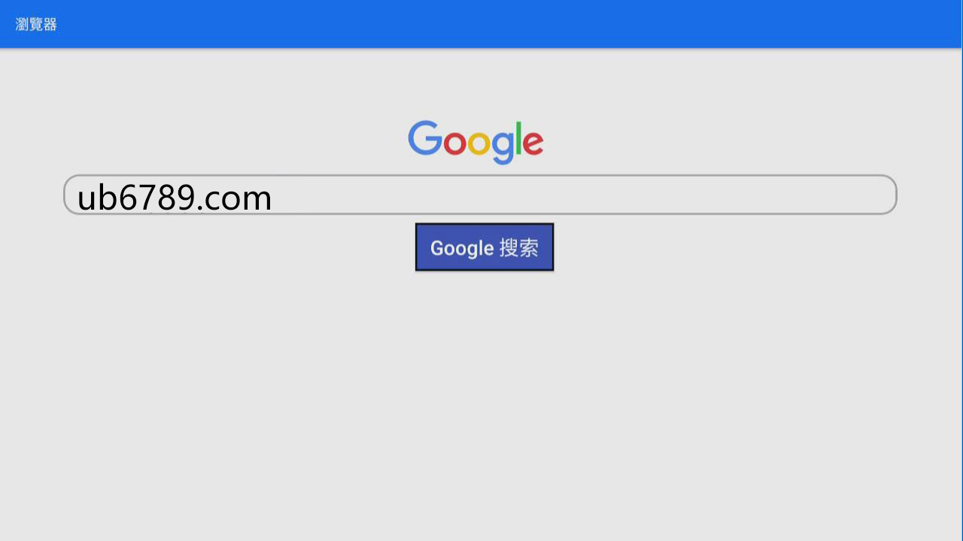Click the red letter o in the Google logo
Image resolution: width=963 pixels, height=541 pixels.
455,143
